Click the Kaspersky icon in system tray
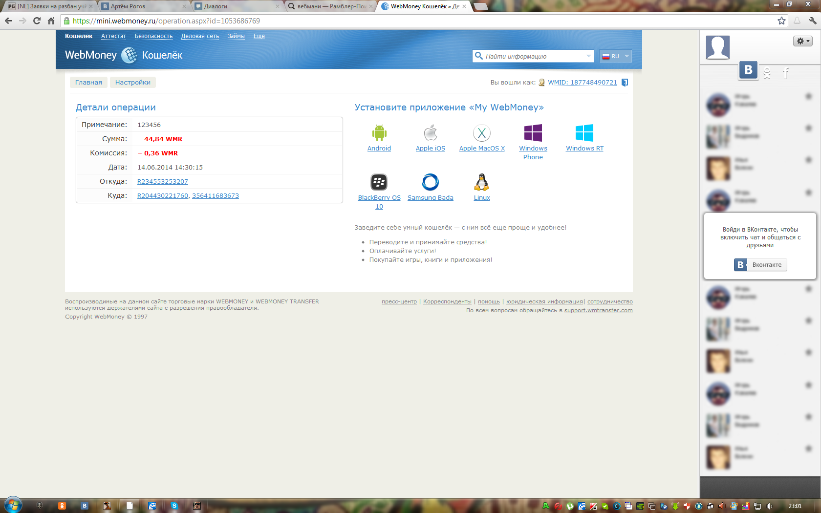 click(593, 506)
